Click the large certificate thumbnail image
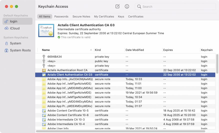219x133 pixels. (46, 30)
